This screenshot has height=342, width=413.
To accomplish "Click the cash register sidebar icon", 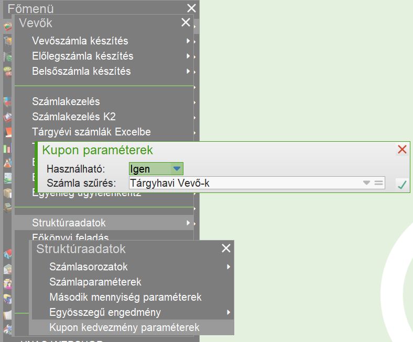I will (8, 208).
